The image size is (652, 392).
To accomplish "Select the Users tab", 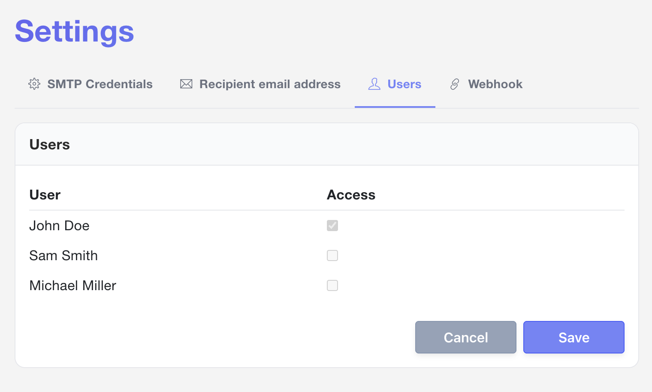I will tap(404, 84).
